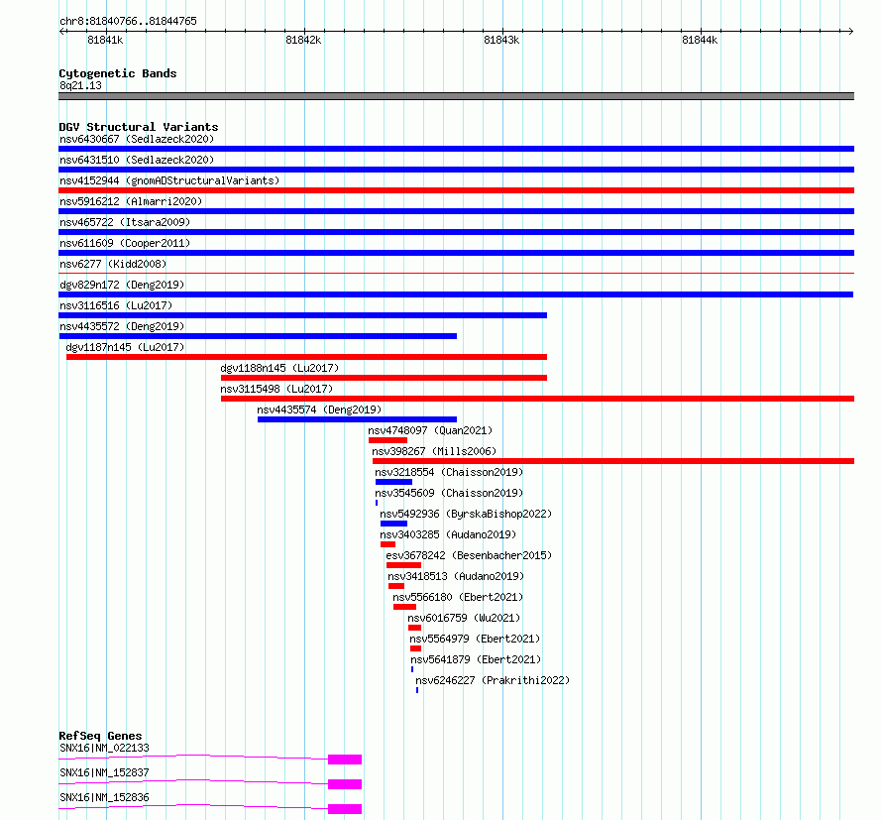
Task: Click the ruler's right arrowhead
Action: coord(851,31)
